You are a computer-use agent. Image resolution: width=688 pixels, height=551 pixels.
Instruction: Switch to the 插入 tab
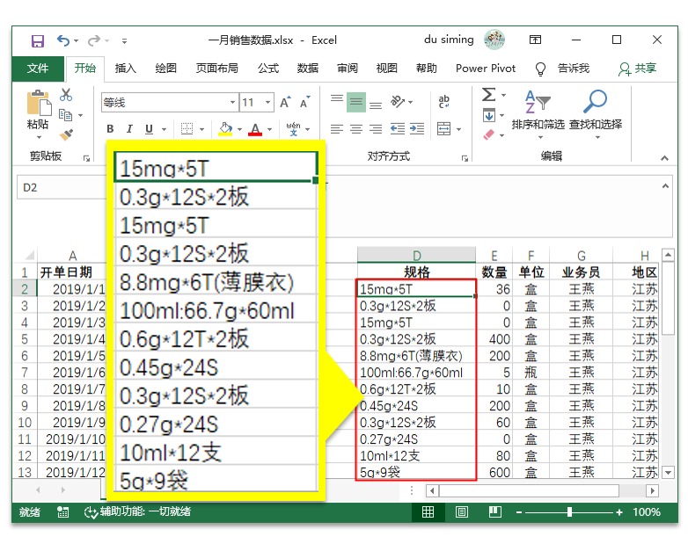point(126,69)
